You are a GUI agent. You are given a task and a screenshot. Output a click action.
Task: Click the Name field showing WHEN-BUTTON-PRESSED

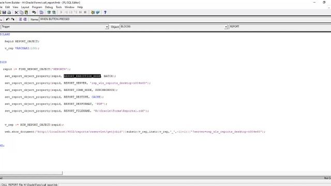click(x=185, y=19)
